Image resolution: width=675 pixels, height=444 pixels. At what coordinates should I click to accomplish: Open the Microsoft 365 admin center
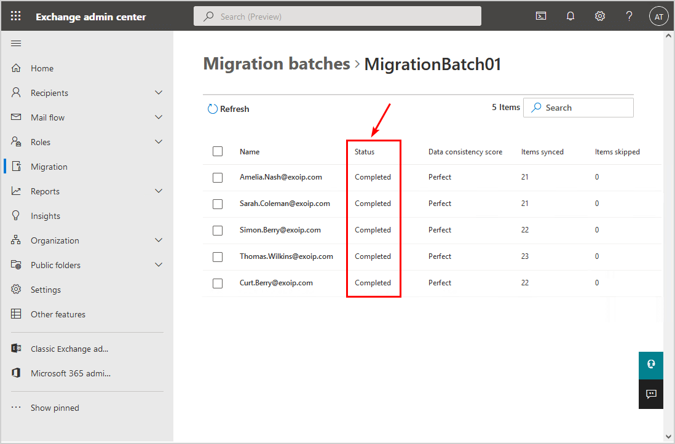click(x=71, y=373)
